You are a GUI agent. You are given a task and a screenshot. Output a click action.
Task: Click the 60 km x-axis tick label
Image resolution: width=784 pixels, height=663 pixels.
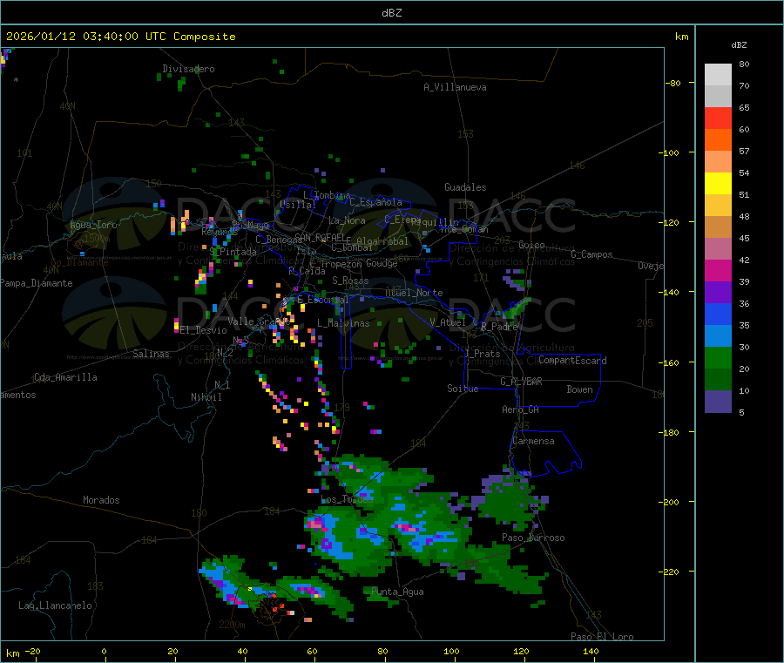[312, 651]
